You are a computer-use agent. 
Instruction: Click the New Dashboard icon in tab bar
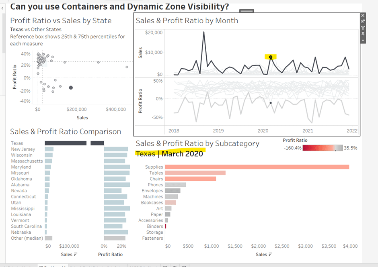[x=175, y=265]
